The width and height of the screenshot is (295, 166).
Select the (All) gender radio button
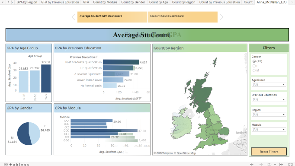pyautogui.click(x=254, y=61)
